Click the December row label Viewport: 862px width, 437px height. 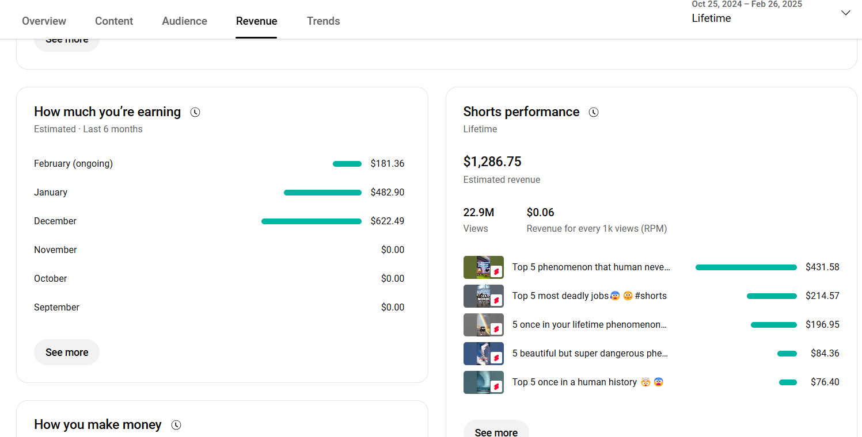coord(55,221)
